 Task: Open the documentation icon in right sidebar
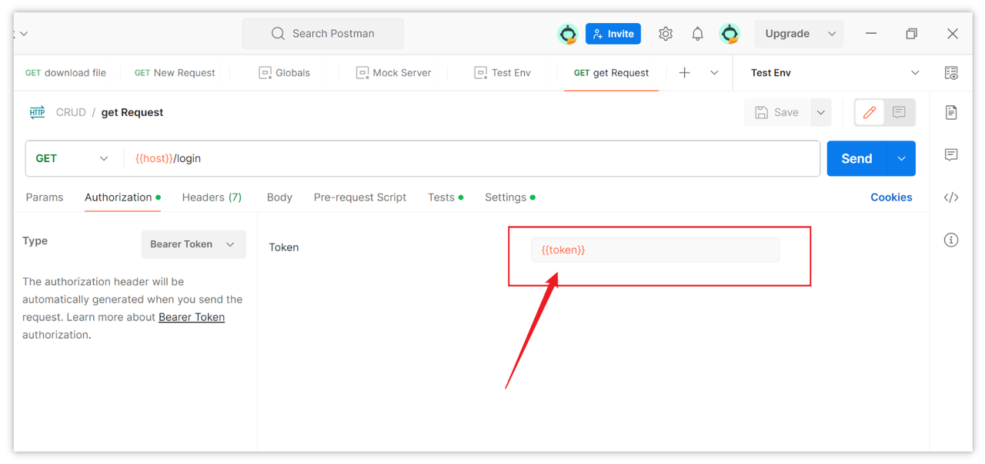coord(951,113)
